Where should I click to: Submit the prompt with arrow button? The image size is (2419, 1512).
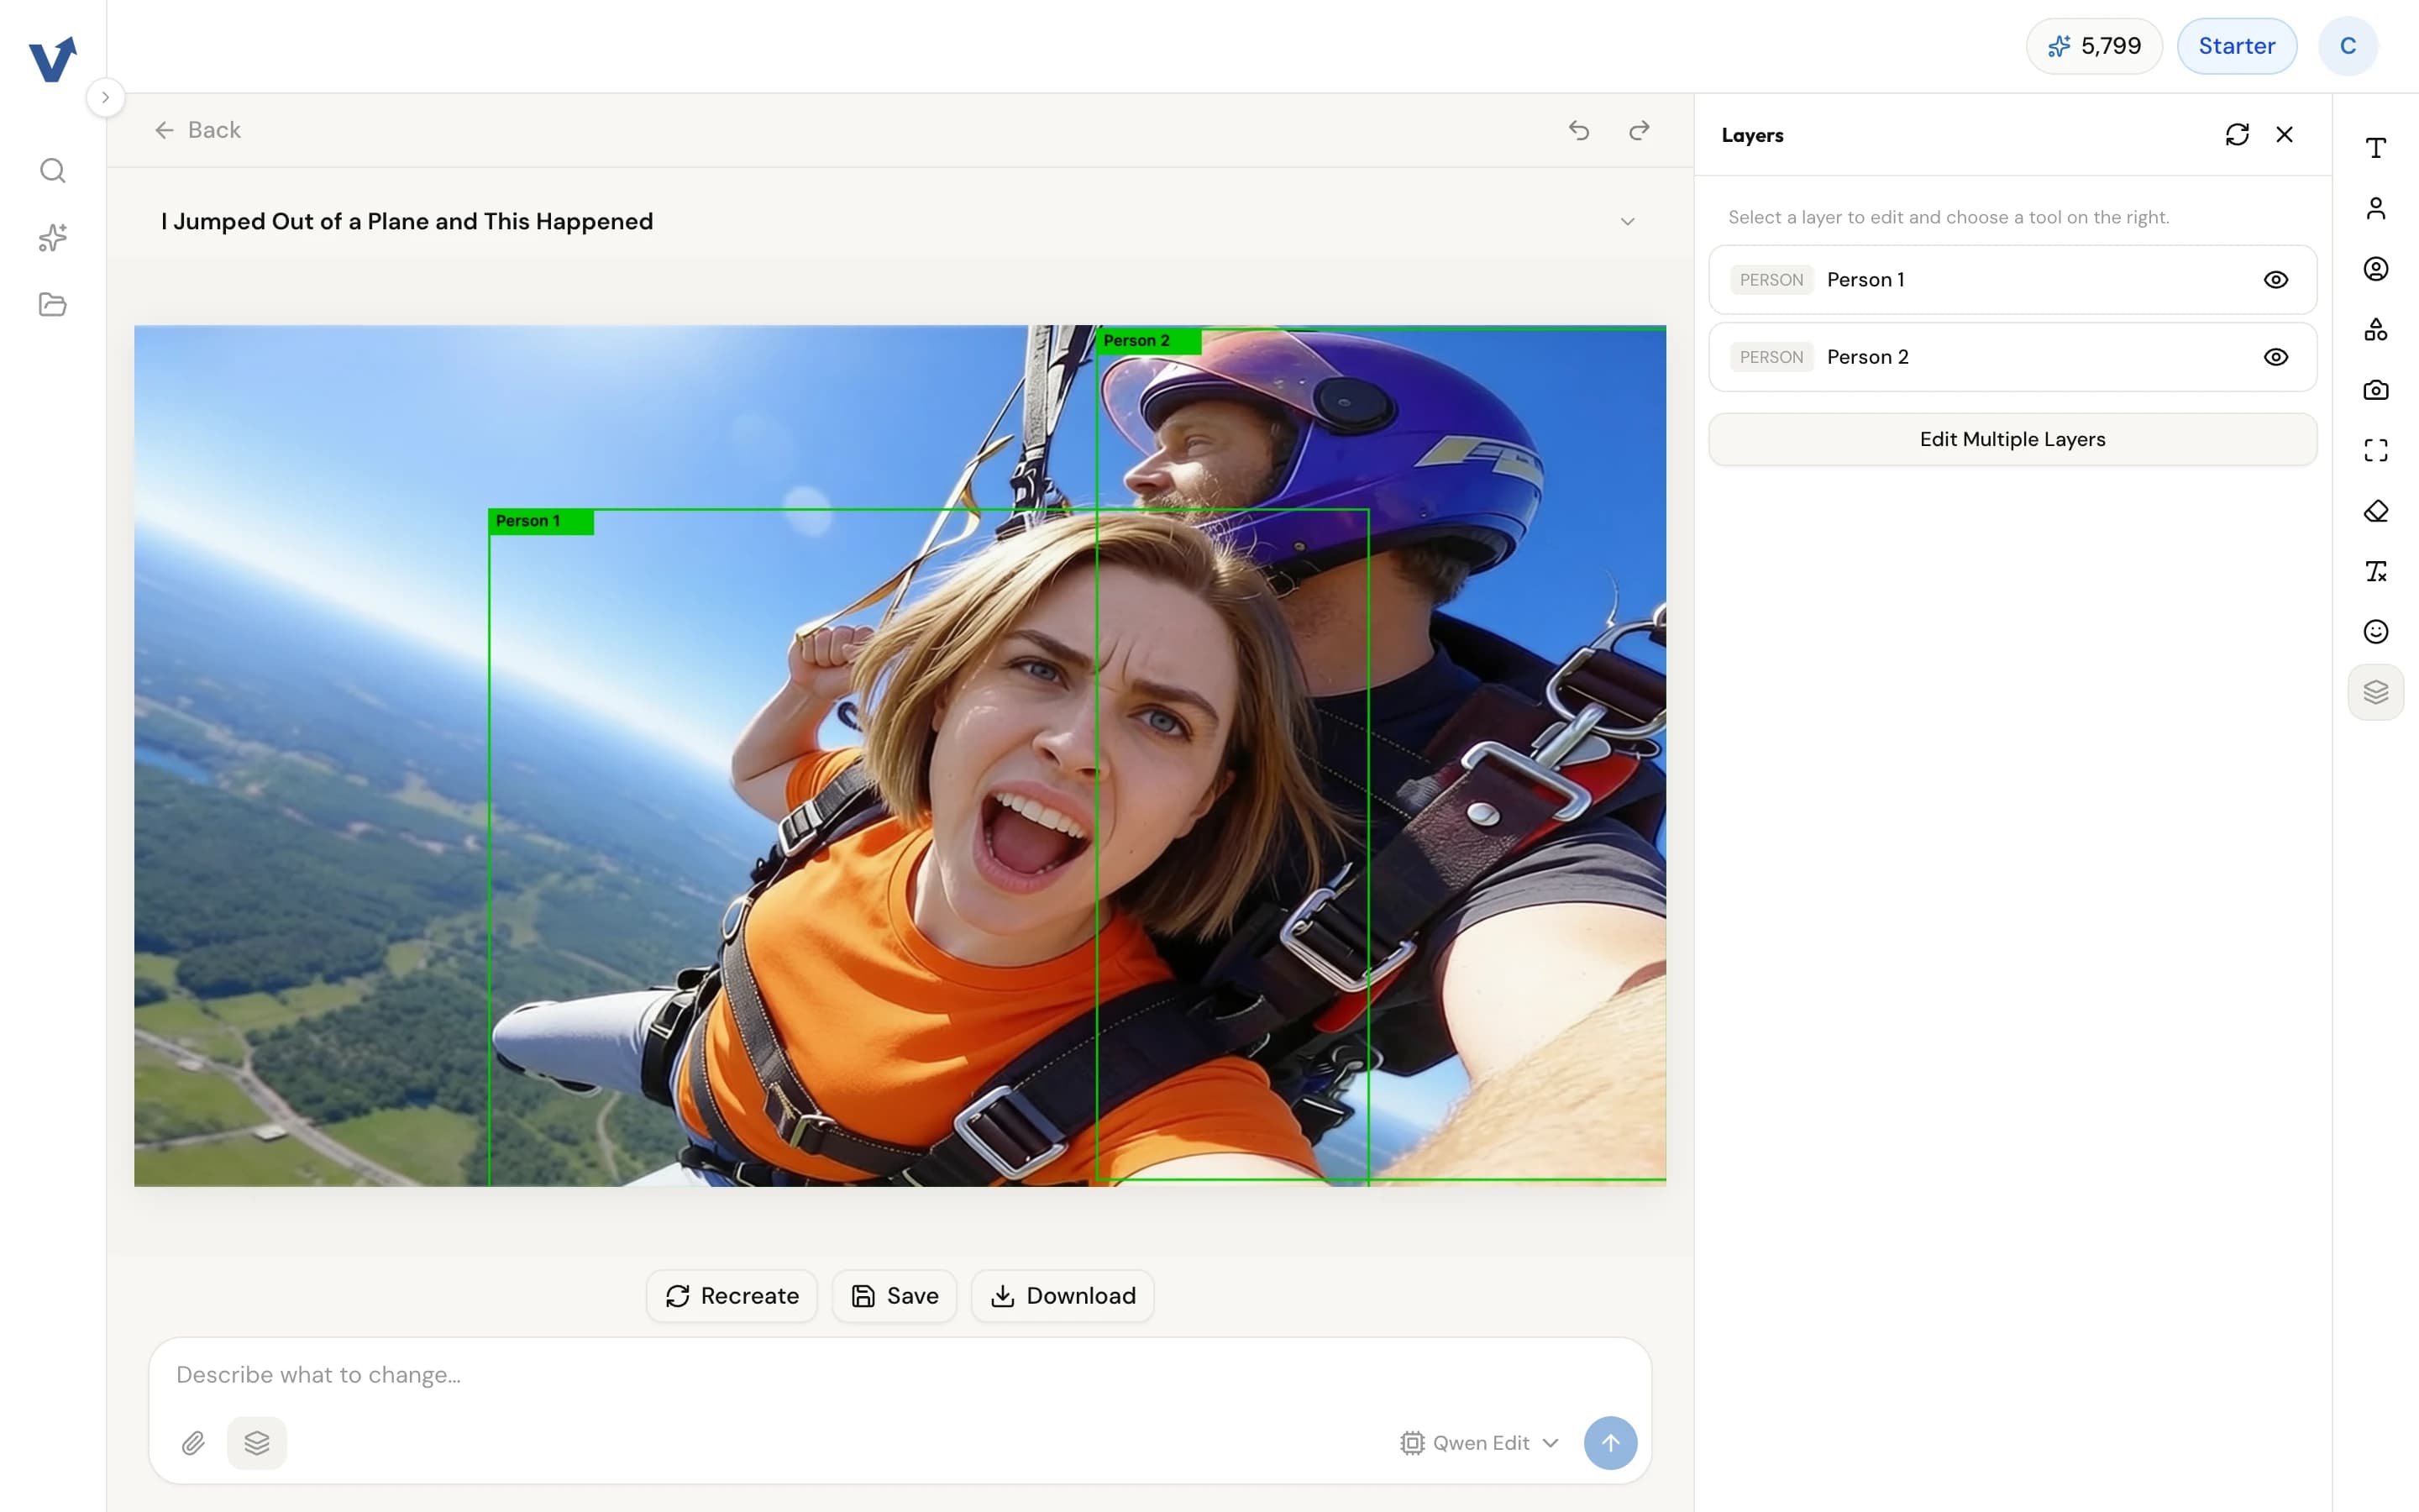pyautogui.click(x=1610, y=1443)
